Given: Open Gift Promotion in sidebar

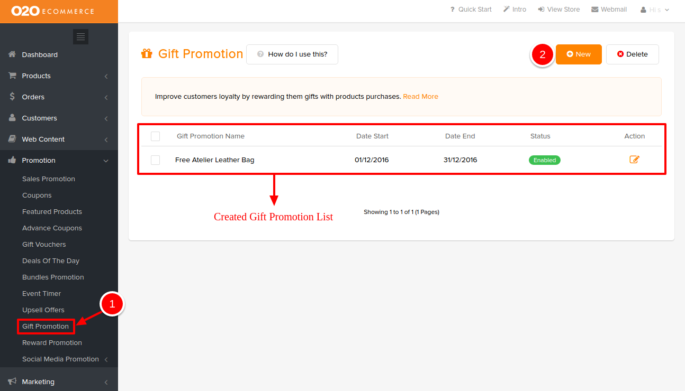Looking at the screenshot, I should pyautogui.click(x=46, y=326).
